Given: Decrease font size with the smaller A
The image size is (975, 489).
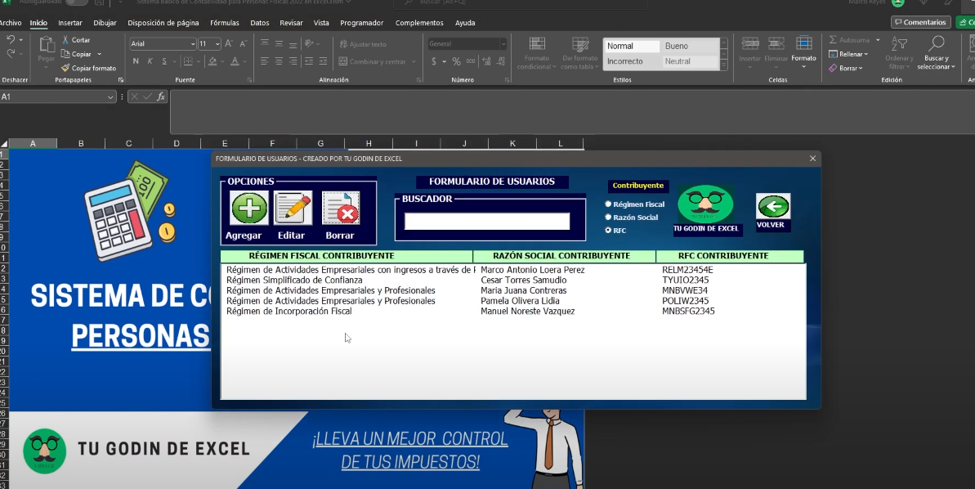Looking at the screenshot, I should (x=243, y=43).
